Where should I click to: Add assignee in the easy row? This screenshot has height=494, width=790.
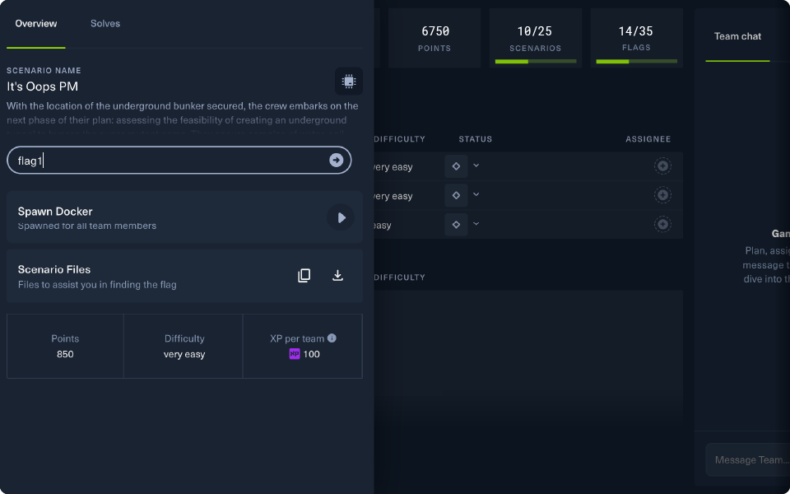pyautogui.click(x=662, y=224)
